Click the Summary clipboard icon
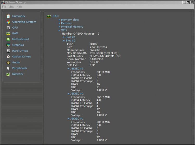The height and width of the screenshot is (145, 195). pos(8,16)
